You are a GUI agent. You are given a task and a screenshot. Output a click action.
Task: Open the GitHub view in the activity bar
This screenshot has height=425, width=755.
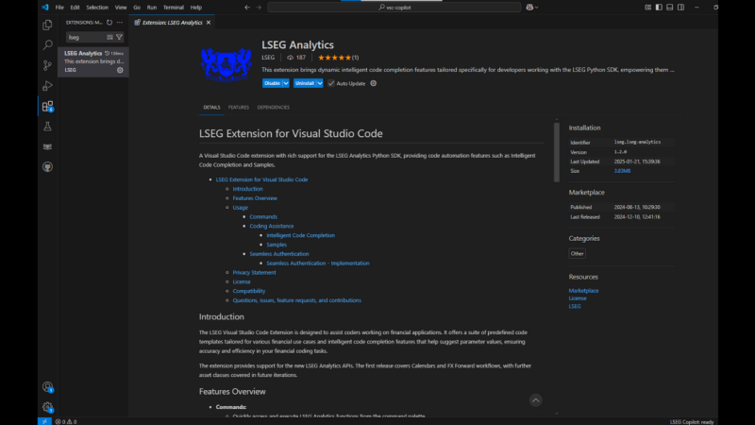tap(47, 167)
